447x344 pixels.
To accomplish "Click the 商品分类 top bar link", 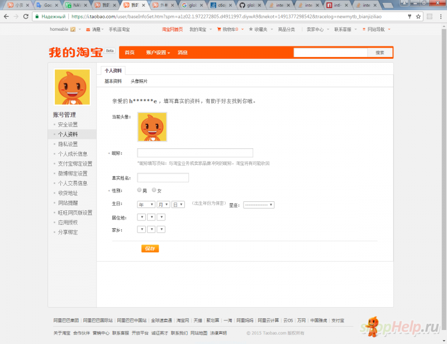I will pyautogui.click(x=286, y=30).
